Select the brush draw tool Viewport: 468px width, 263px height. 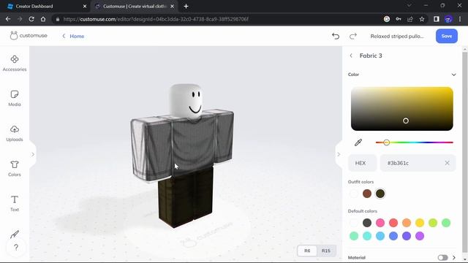15,235
